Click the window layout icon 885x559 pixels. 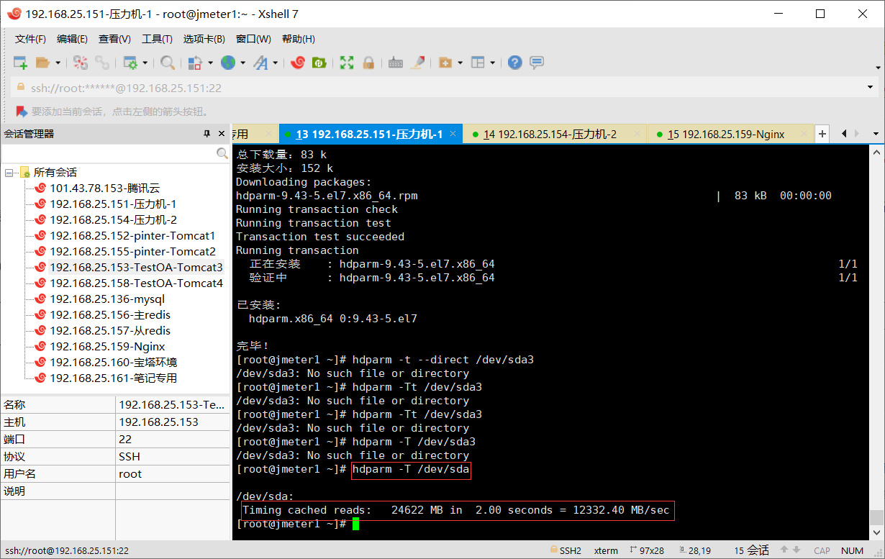click(478, 63)
